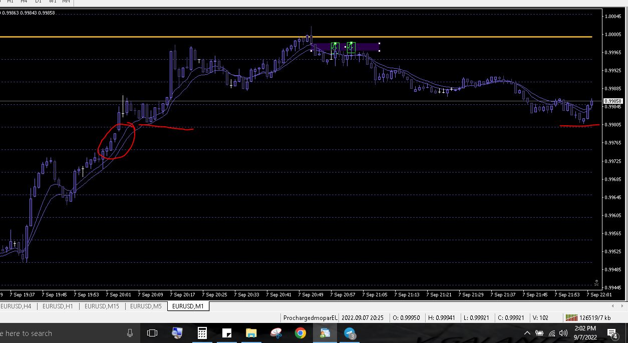Image resolution: width=628 pixels, height=343 pixels.
Task: Select the first green arrow marker on chart
Action: click(x=335, y=48)
